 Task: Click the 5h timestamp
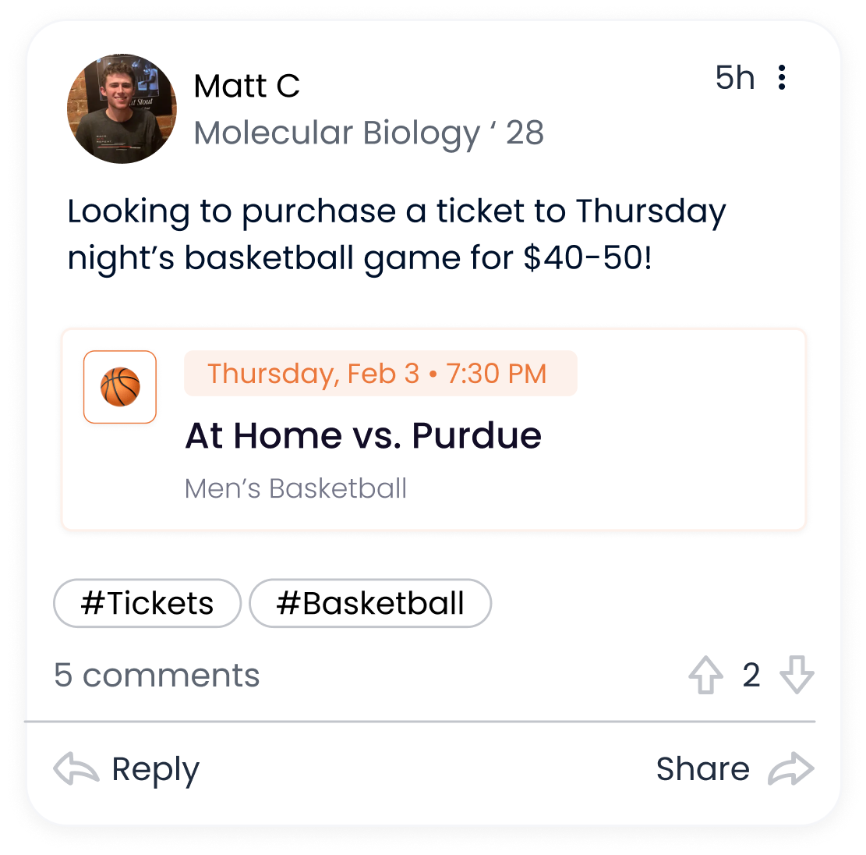(x=734, y=77)
